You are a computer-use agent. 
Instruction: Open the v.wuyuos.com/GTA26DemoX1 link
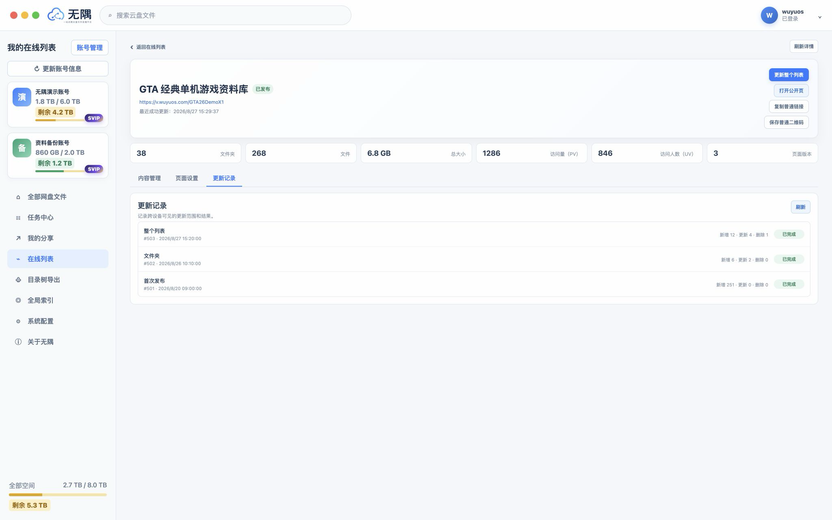pos(181,102)
